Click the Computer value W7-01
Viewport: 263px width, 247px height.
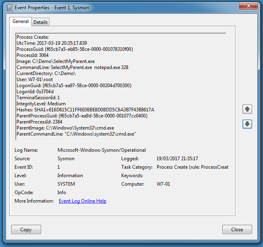(163, 184)
